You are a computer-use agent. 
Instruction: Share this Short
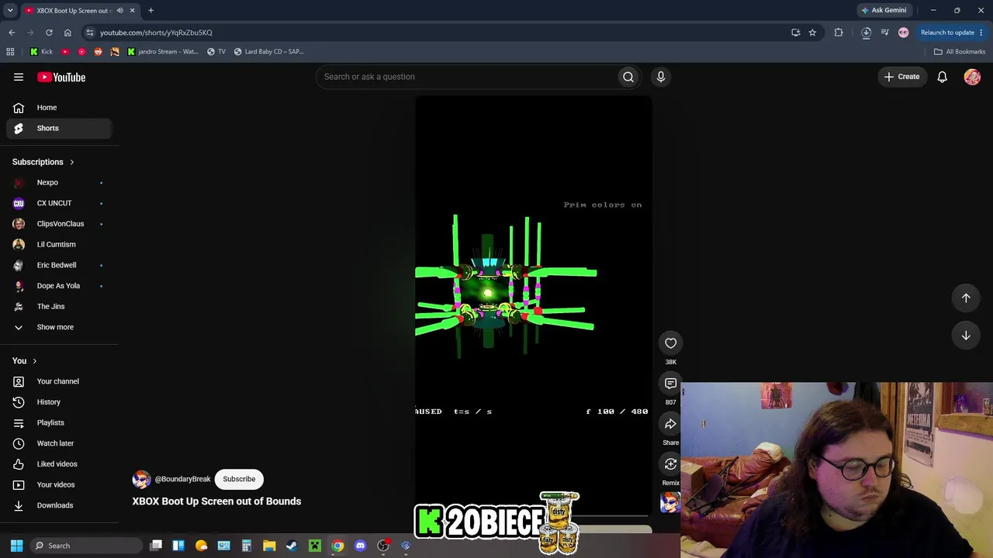(670, 424)
